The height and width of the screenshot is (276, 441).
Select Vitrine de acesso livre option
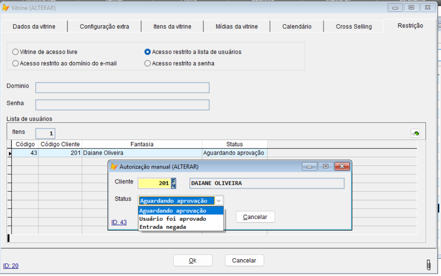coord(15,52)
